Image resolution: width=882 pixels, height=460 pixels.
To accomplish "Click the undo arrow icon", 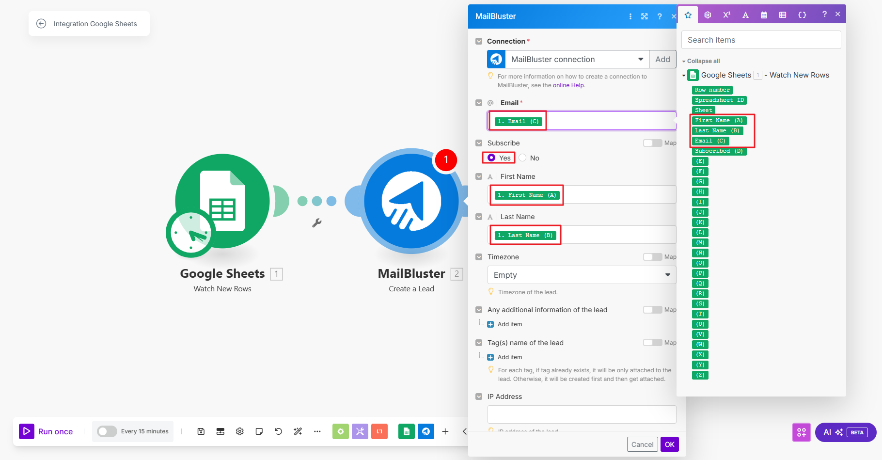I will (278, 431).
